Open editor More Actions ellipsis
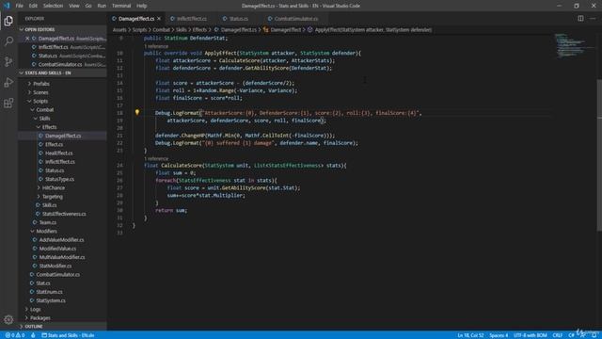602x339 pixels. 593,19
